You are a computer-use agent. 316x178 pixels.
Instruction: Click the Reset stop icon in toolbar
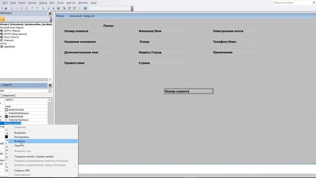point(53,8)
